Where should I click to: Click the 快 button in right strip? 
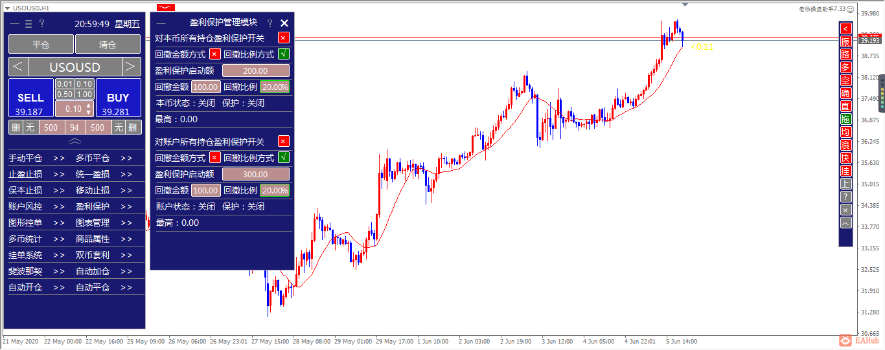[845, 158]
